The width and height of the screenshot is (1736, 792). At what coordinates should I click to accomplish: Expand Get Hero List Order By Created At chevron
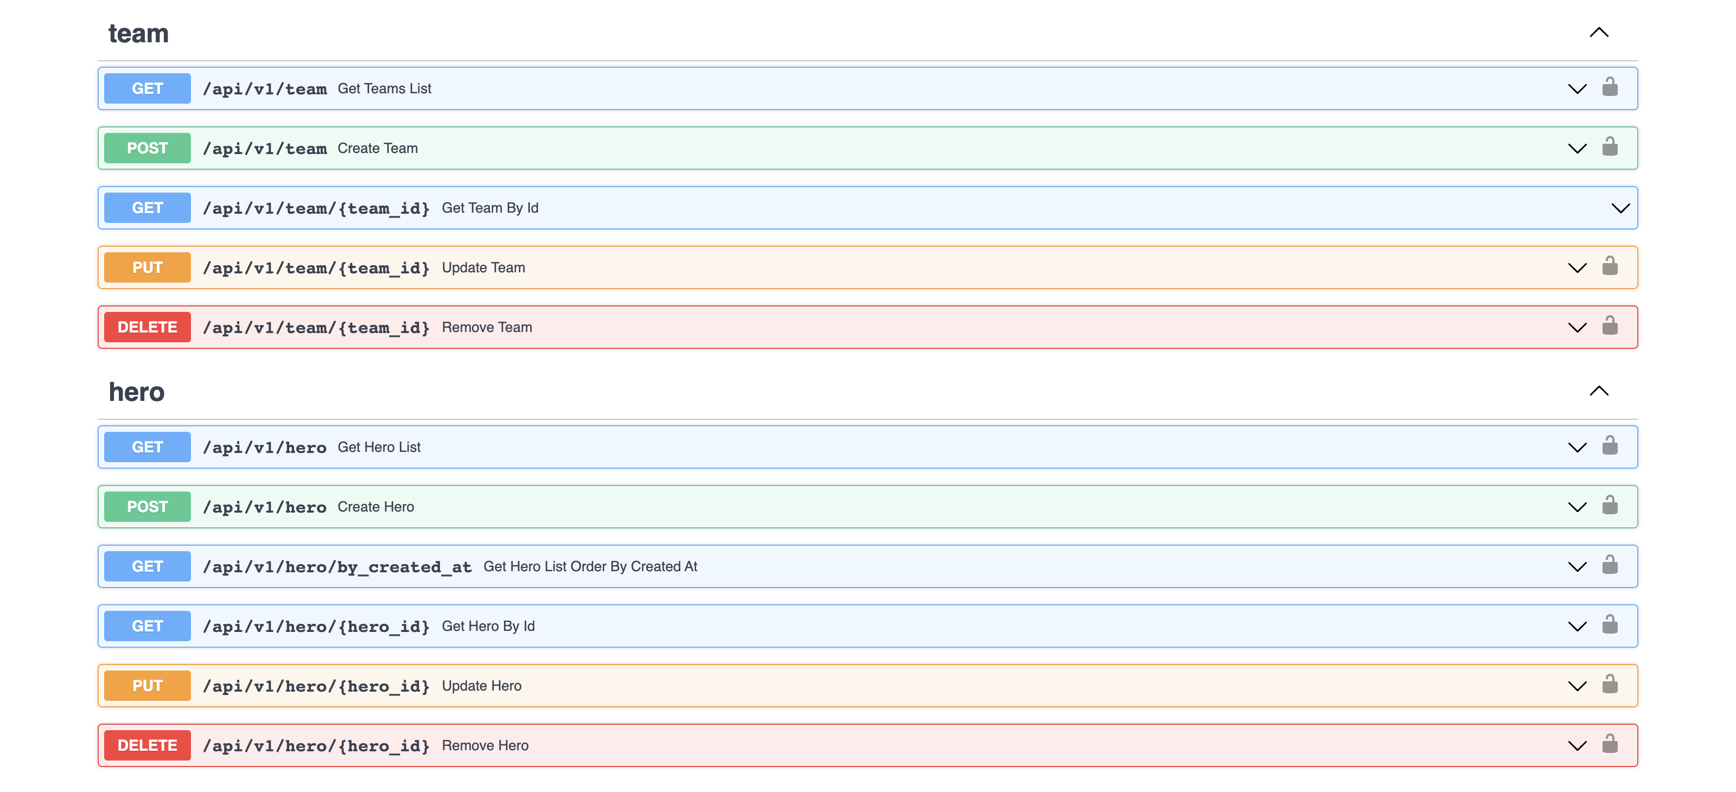click(x=1577, y=566)
